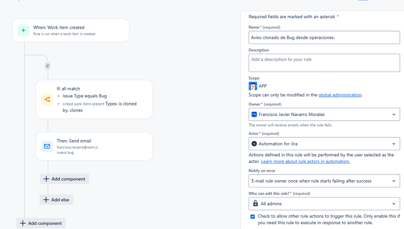This screenshot has height=229, width=404.
Task: Click the Send email envelope icon
Action: click(x=47, y=146)
